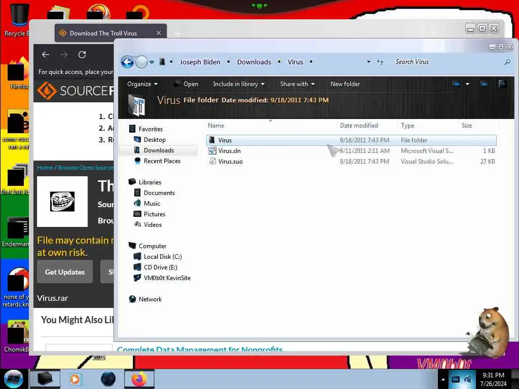Image resolution: width=519 pixels, height=389 pixels.
Task: Sort by the Date modified column header
Action: (x=367, y=126)
